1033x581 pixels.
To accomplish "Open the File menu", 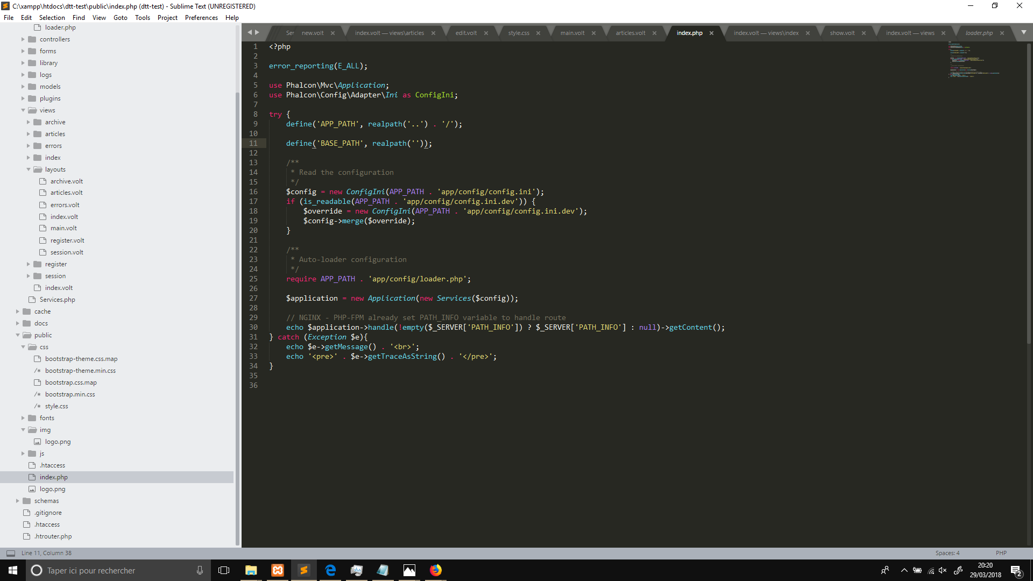I will pyautogui.click(x=9, y=18).
